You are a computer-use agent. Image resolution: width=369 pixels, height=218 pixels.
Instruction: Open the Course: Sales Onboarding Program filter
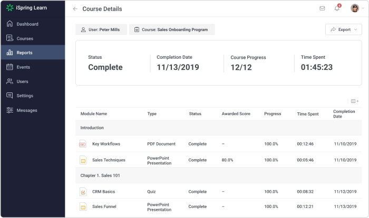[172, 29]
